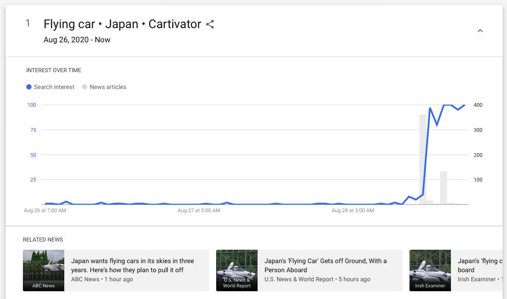Screen dimensions: 507x299
Task: Click the story rank number 1
Action: (28, 23)
